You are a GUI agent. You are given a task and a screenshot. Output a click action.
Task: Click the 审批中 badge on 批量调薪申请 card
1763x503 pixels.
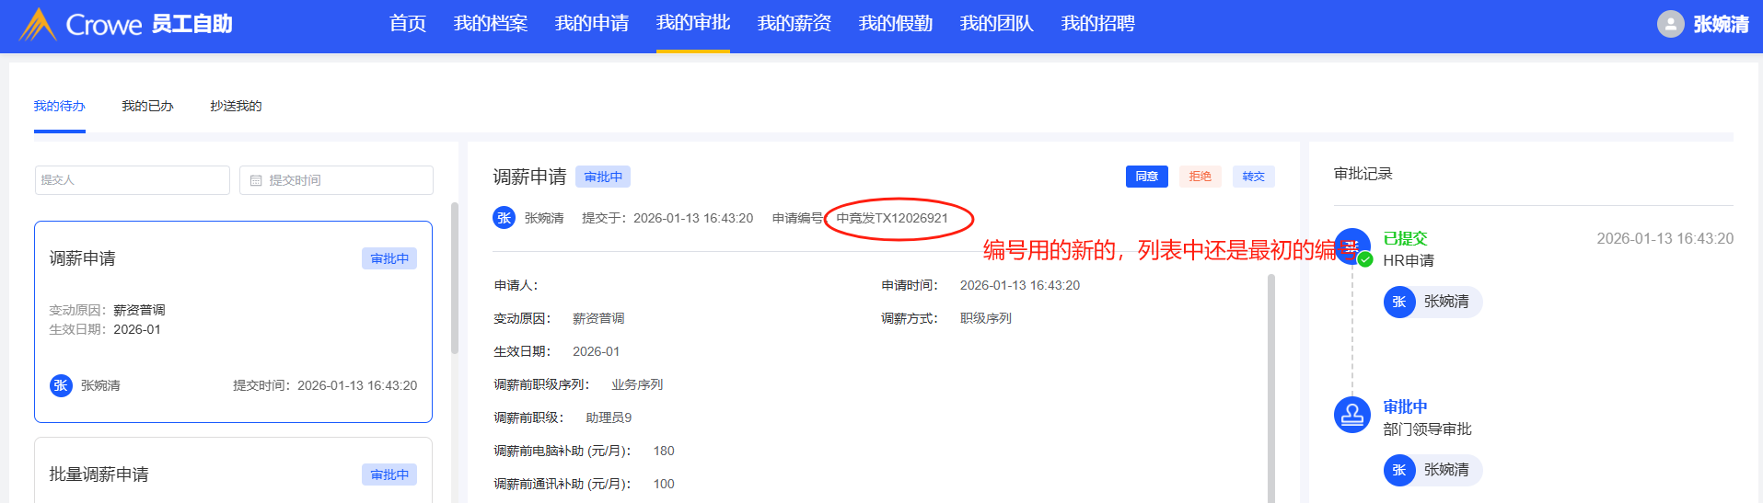(389, 474)
